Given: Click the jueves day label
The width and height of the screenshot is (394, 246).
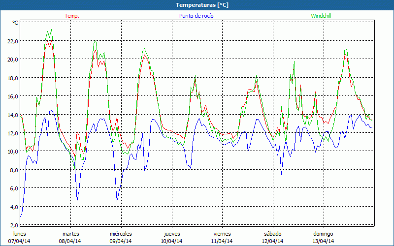Looking at the screenshot, I should (172, 233).
